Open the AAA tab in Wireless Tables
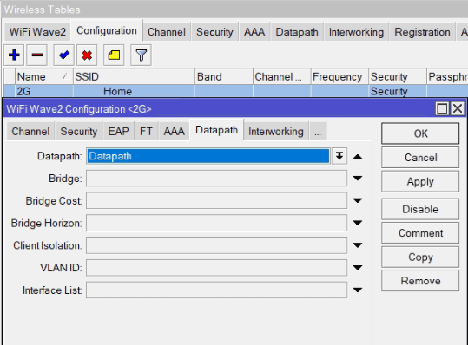Screen dimensions: 468x345 tap(254, 32)
